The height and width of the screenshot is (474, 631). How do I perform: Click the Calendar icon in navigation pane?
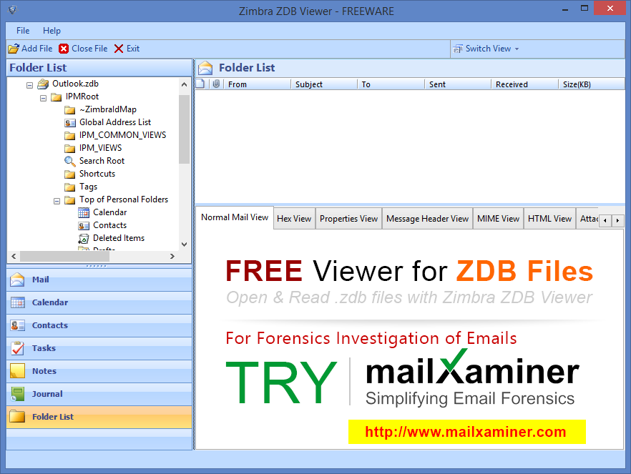pyautogui.click(x=18, y=302)
